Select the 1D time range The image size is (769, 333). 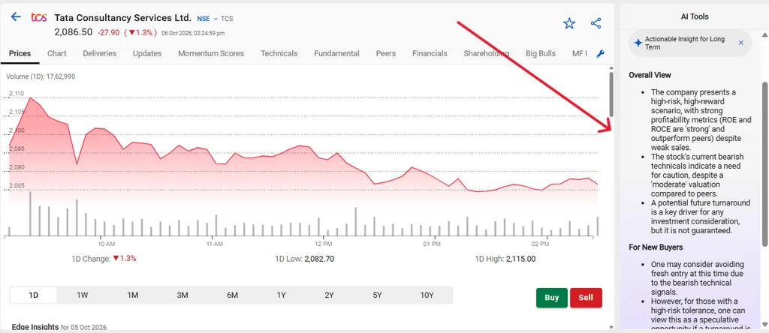tap(33, 295)
